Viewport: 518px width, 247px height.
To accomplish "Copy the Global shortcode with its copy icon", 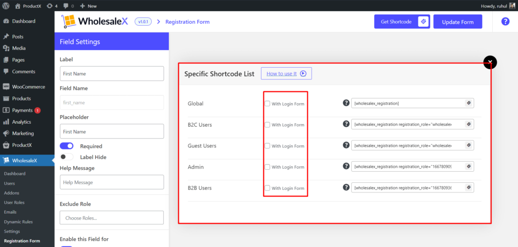I will (x=468, y=103).
